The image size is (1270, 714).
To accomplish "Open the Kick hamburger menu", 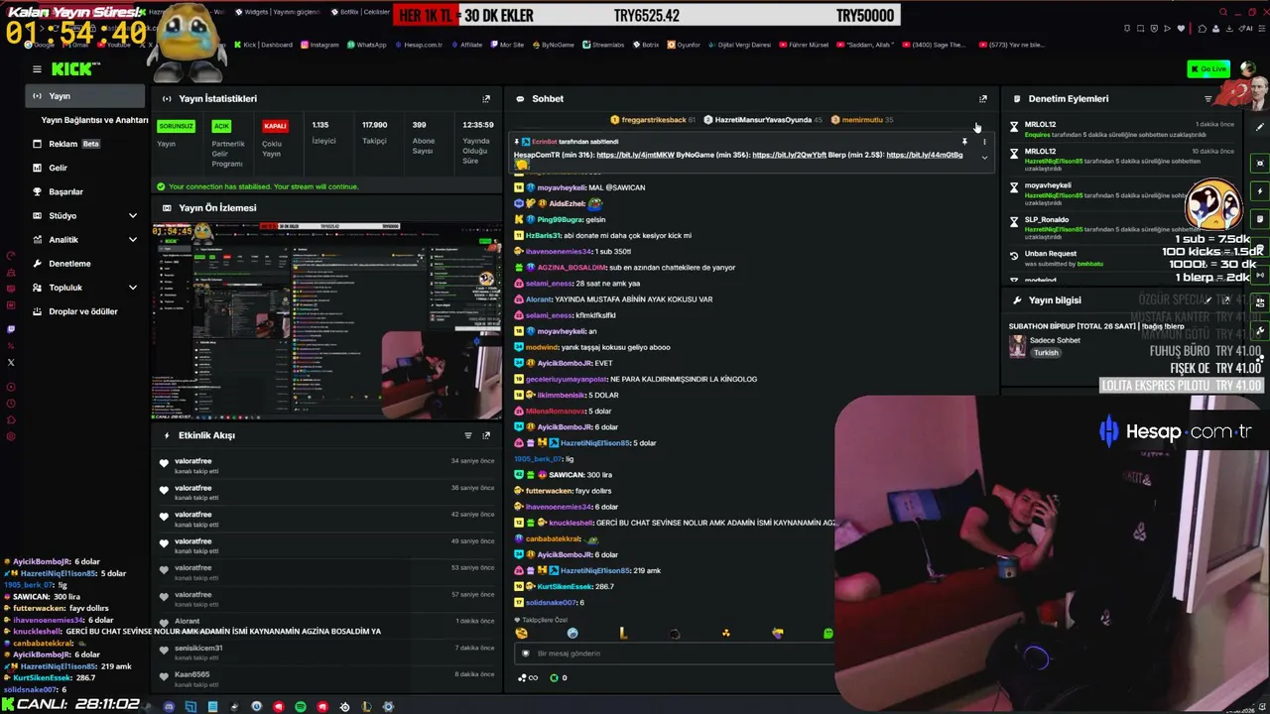I will [37, 69].
